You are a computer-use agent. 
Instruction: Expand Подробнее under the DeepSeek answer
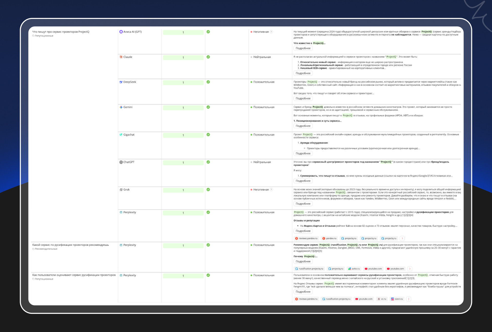point(303,99)
